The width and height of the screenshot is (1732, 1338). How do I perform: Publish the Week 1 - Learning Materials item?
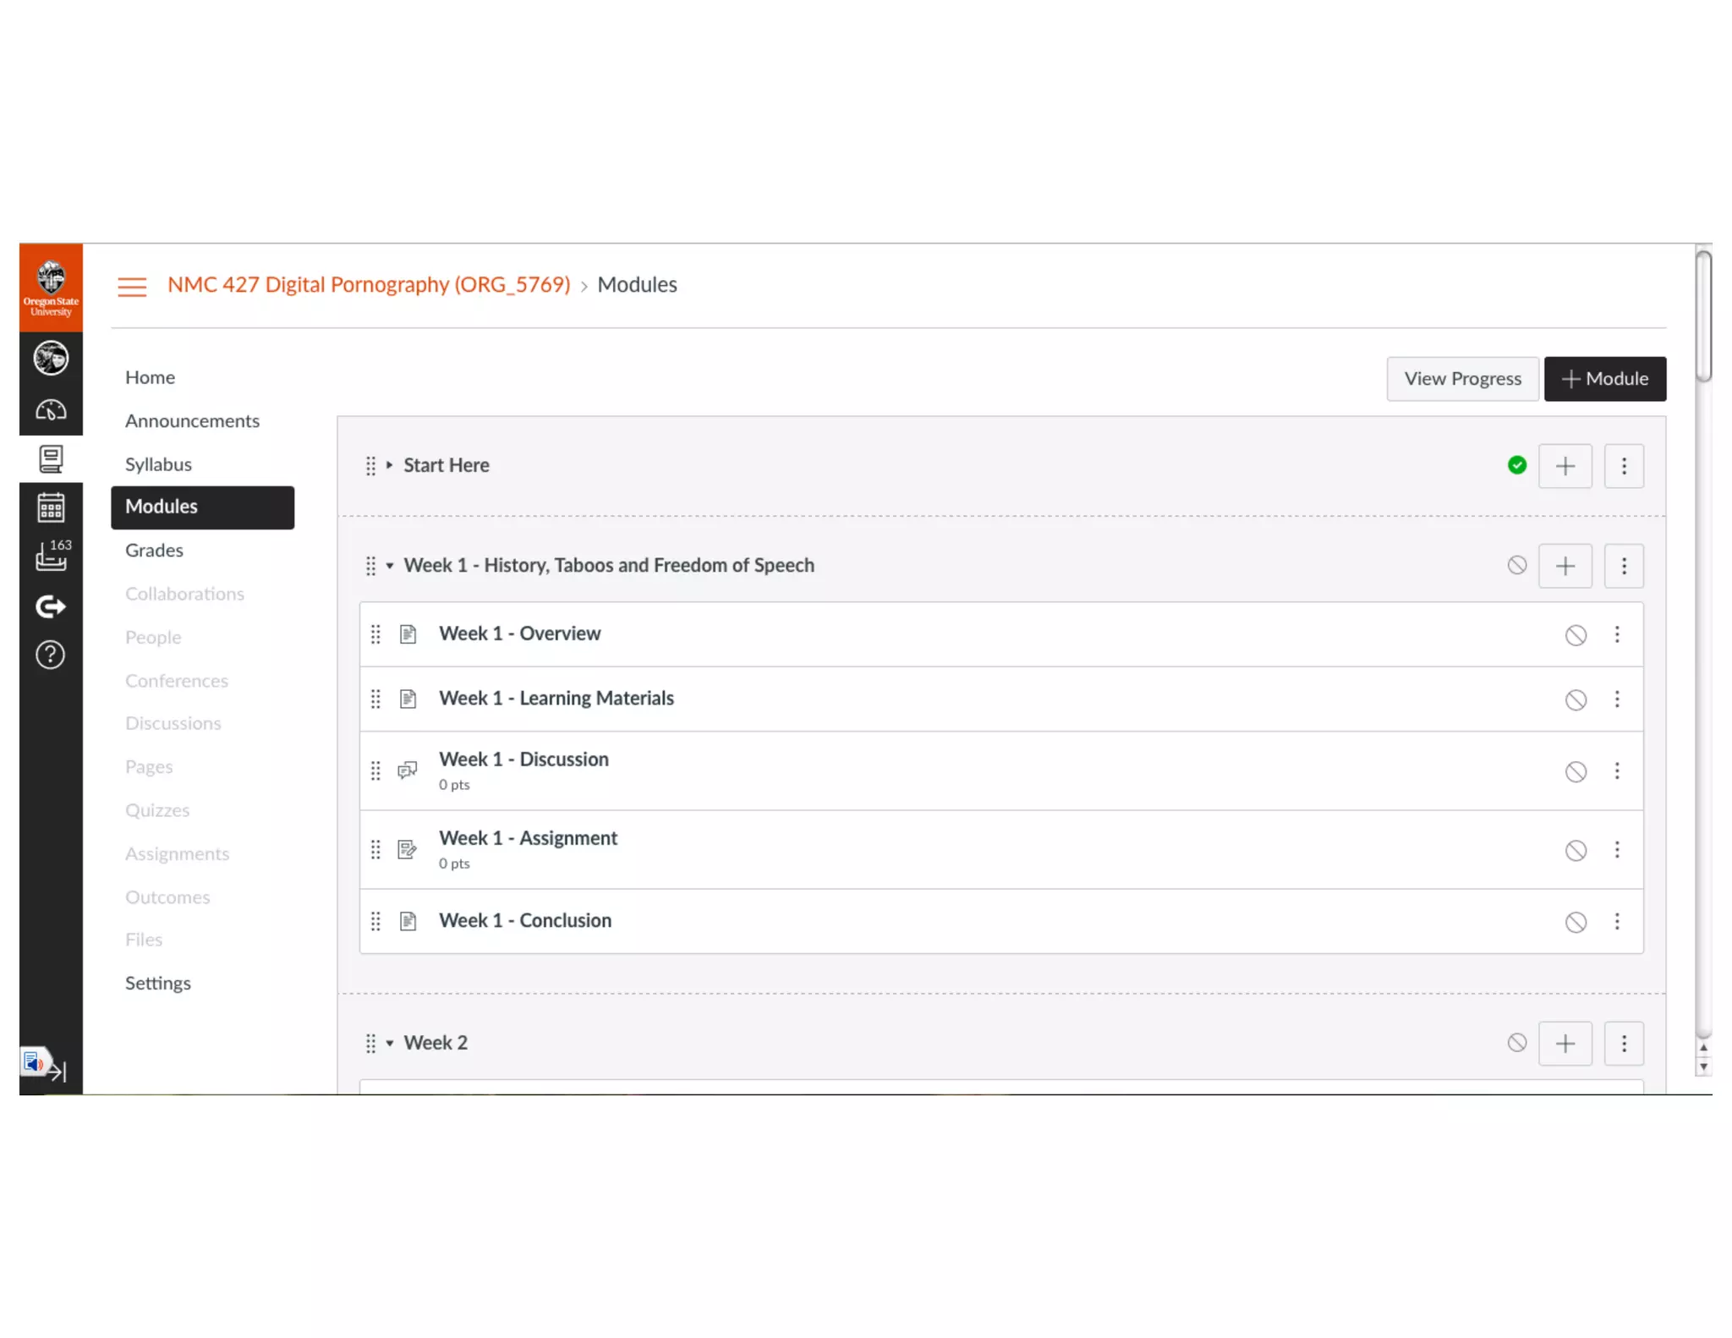[1575, 699]
